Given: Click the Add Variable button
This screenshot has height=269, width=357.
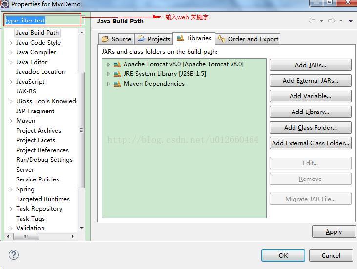Looking at the screenshot, I should pyautogui.click(x=310, y=96).
